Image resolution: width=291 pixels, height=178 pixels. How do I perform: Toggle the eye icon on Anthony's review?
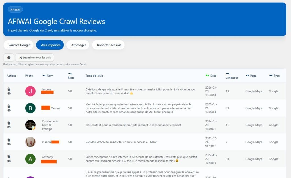click(9, 161)
